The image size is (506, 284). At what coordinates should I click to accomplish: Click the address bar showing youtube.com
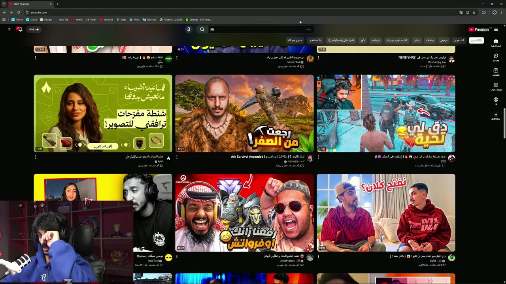(x=237, y=12)
